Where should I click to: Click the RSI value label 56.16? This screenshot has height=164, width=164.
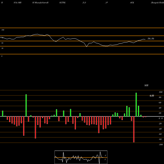[151, 38]
